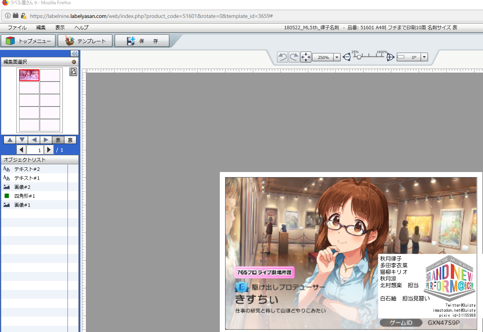Viewport: 483px width, 332px height.
Task: Click the Twitter@Quisty text on the card
Action: coord(460,305)
